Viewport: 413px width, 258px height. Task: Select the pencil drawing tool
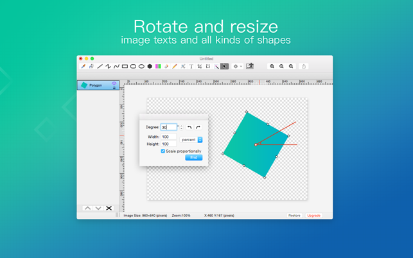click(x=175, y=66)
